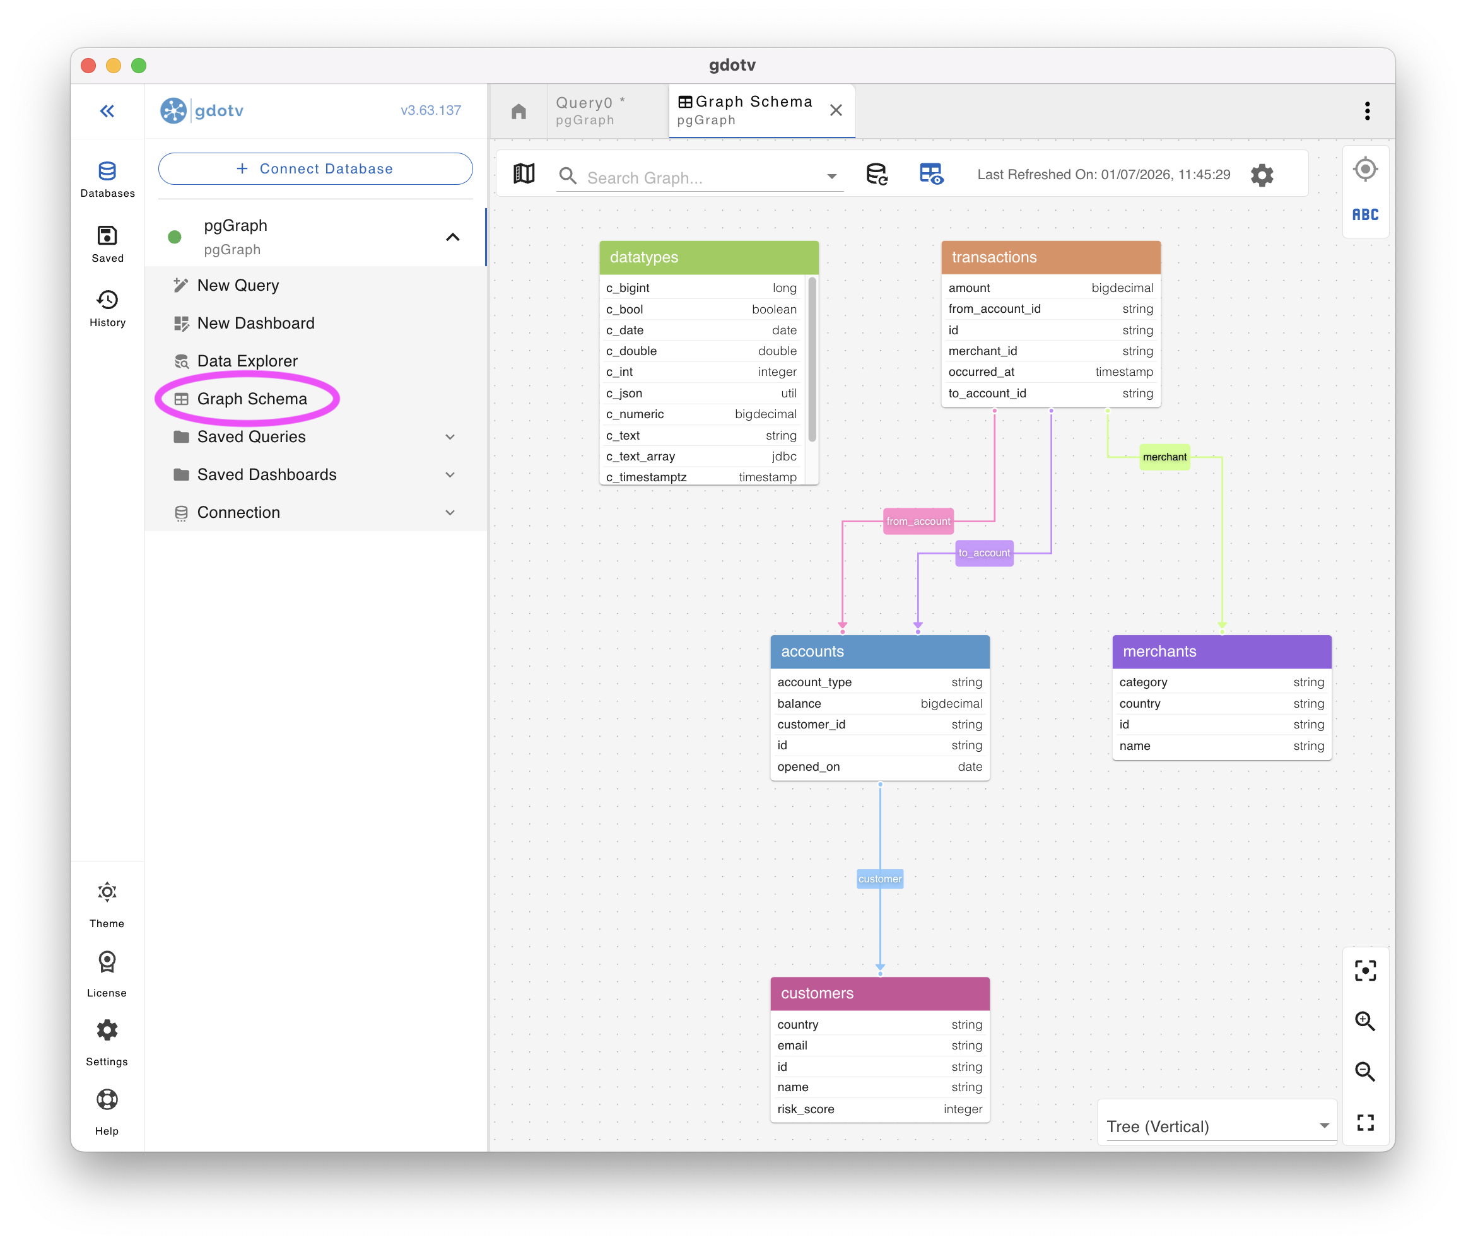The image size is (1466, 1245).
Task: Select the orange transactions table header
Action: [1050, 257]
